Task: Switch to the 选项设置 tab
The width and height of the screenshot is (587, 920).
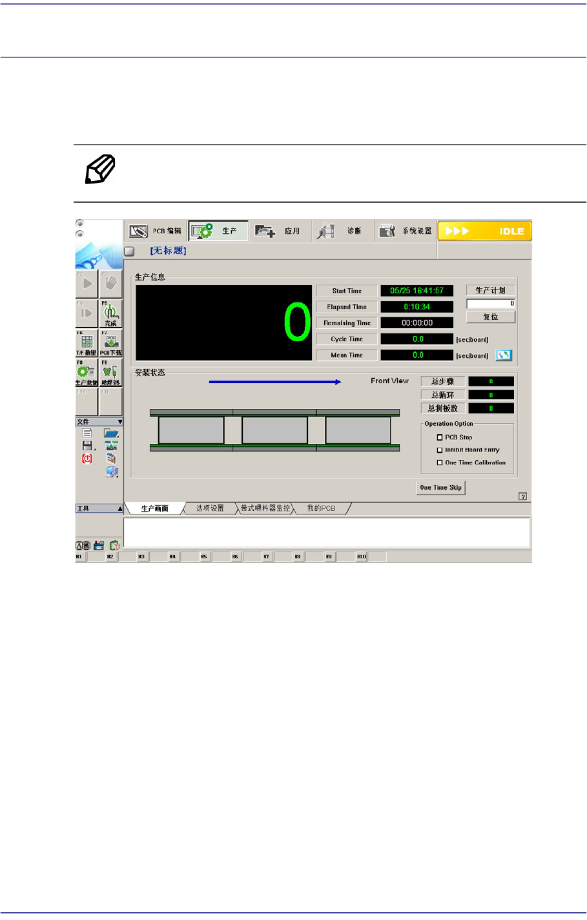Action: click(210, 508)
